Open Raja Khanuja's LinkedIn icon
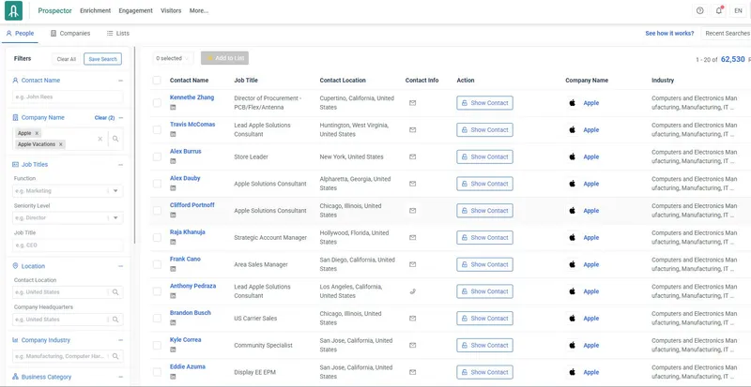 click(x=173, y=242)
